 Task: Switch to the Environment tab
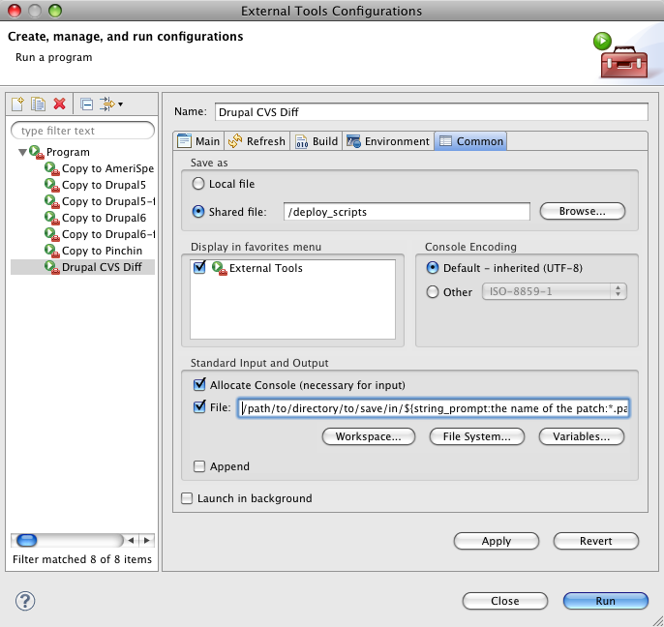[387, 141]
